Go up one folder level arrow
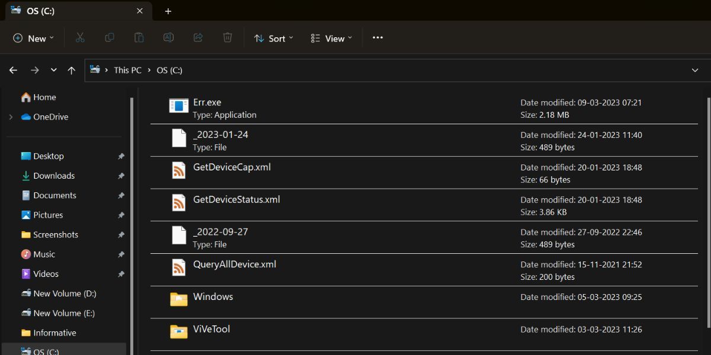This screenshot has height=355, width=711. tap(72, 70)
